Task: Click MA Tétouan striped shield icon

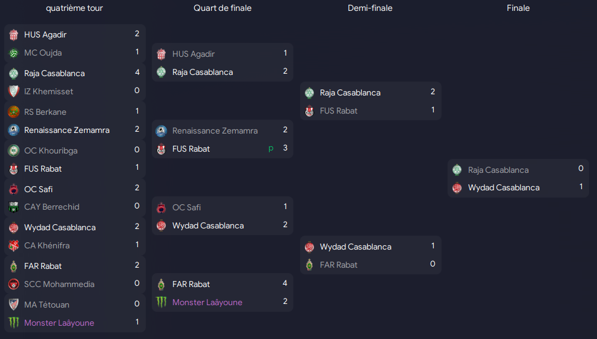Action: click(x=14, y=305)
